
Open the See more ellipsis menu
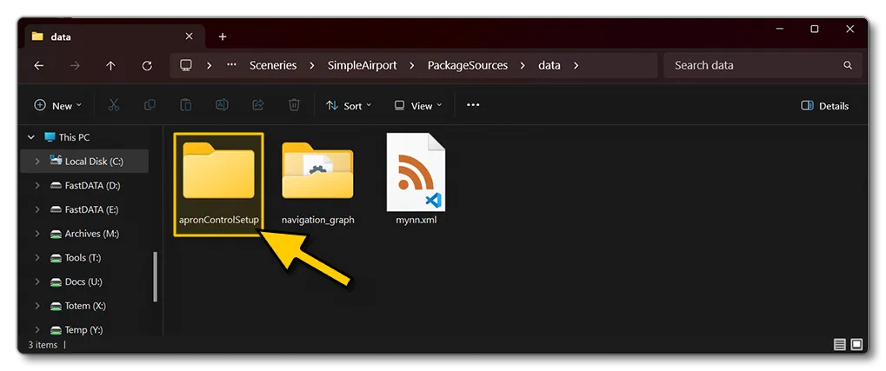(x=473, y=105)
